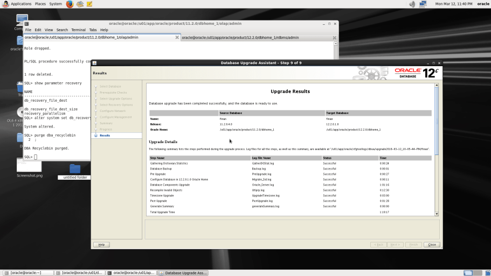Image resolution: width=491 pixels, height=276 pixels.
Task: Open the notes launcher in top panel
Action: tap(89, 4)
